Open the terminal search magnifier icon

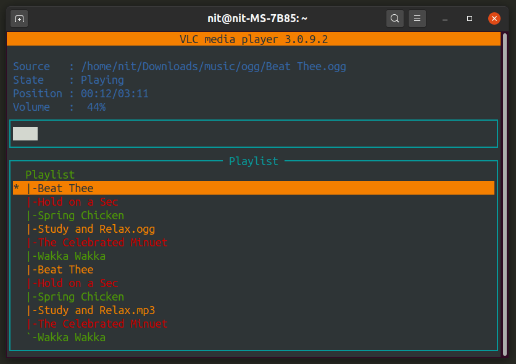click(x=395, y=18)
